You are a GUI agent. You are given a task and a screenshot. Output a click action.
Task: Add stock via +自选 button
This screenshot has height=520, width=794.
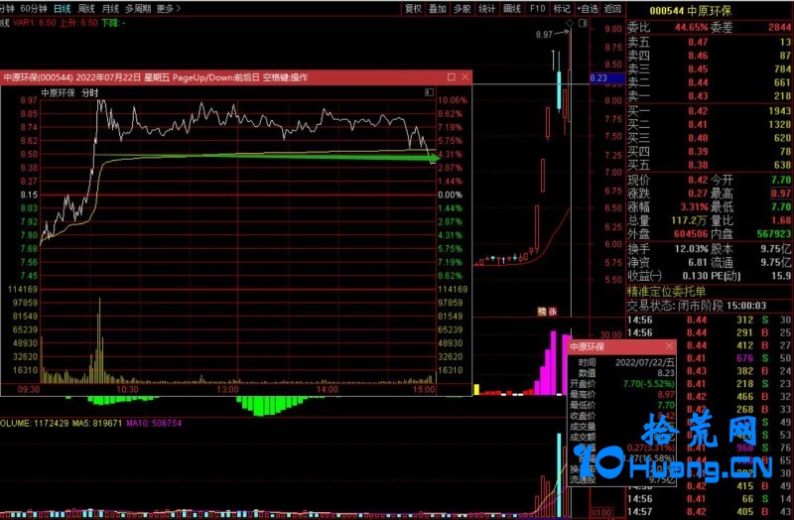(x=588, y=9)
